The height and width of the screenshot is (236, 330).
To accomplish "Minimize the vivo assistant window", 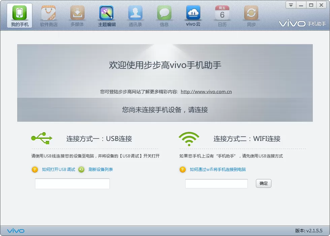I will (x=301, y=5).
